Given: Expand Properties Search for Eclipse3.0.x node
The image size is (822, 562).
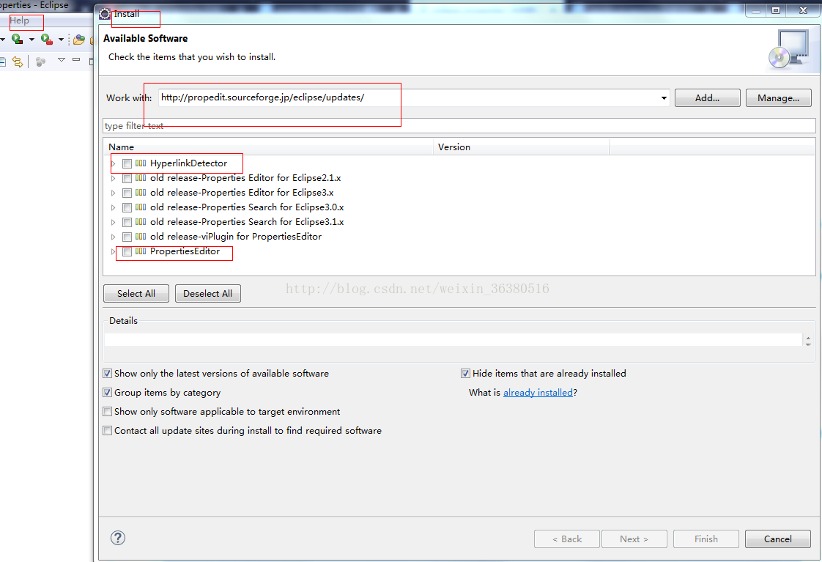Looking at the screenshot, I should click(114, 207).
